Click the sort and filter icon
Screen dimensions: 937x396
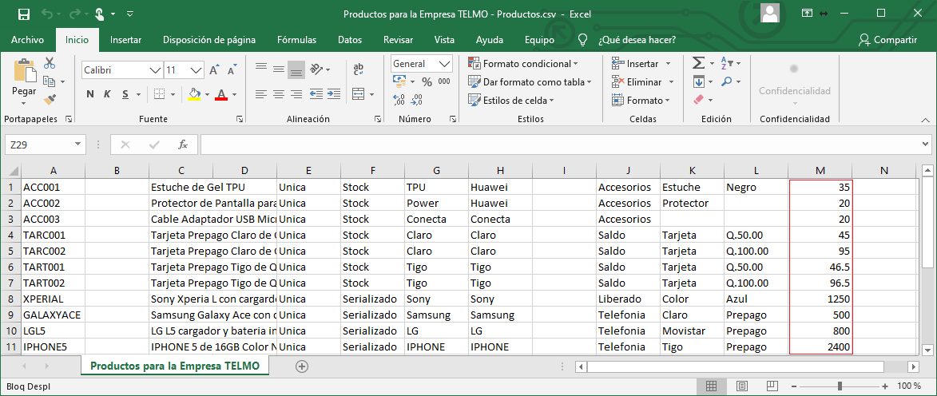(x=727, y=63)
